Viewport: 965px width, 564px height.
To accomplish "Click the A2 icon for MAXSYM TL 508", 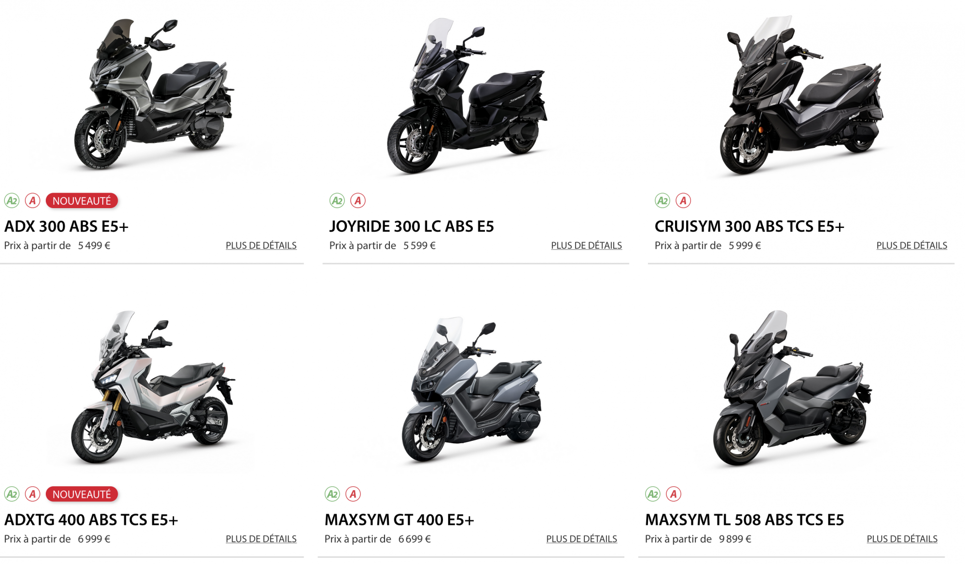I will pos(653,494).
